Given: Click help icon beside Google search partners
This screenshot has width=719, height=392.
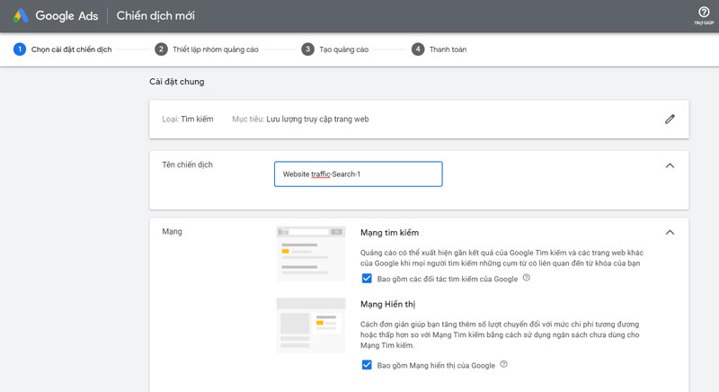Looking at the screenshot, I should [x=527, y=279].
